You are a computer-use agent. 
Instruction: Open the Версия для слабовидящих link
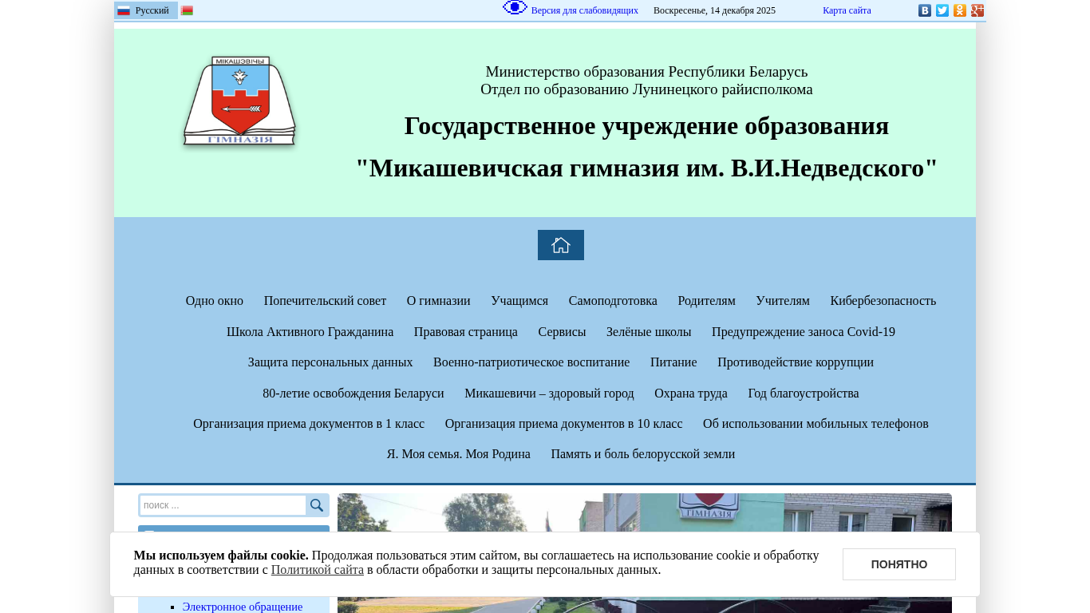tap(585, 10)
